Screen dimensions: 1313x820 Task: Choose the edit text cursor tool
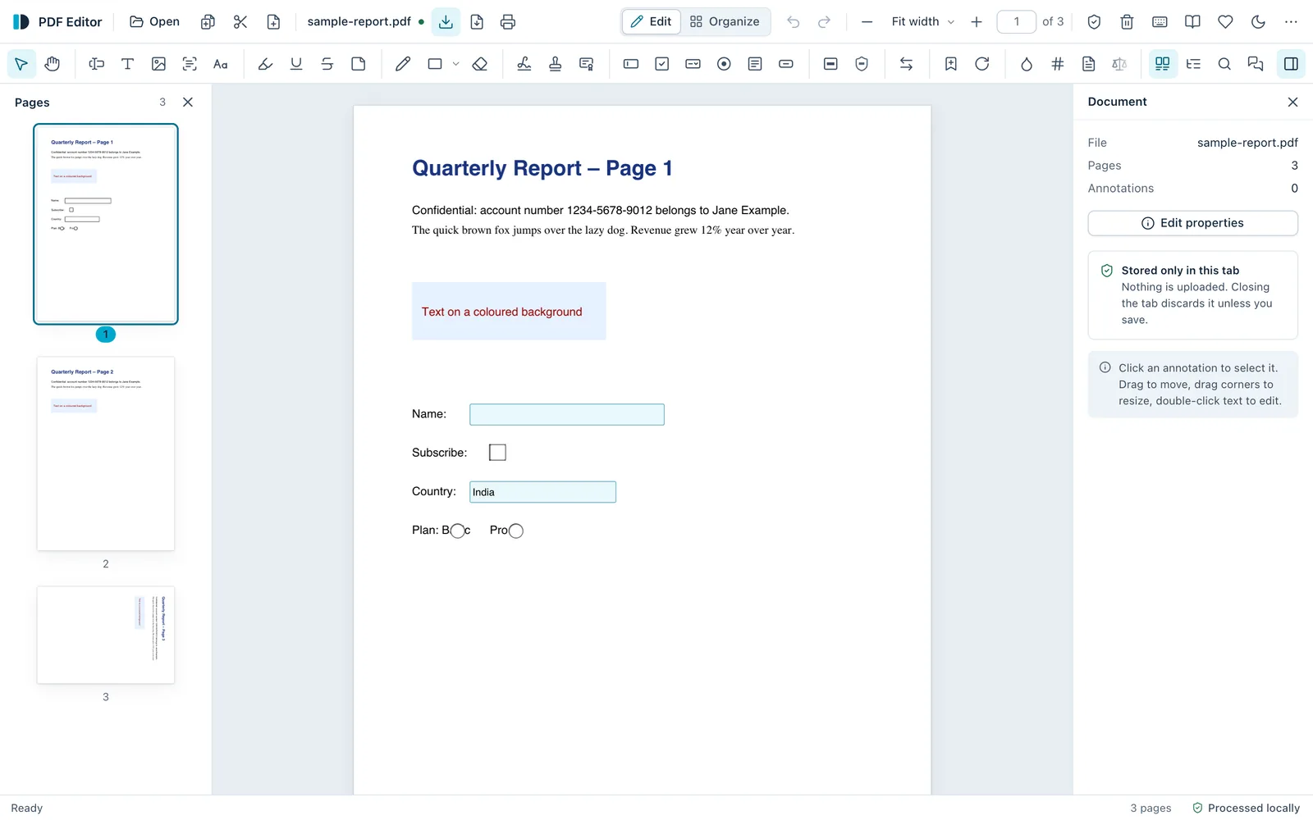pos(96,64)
